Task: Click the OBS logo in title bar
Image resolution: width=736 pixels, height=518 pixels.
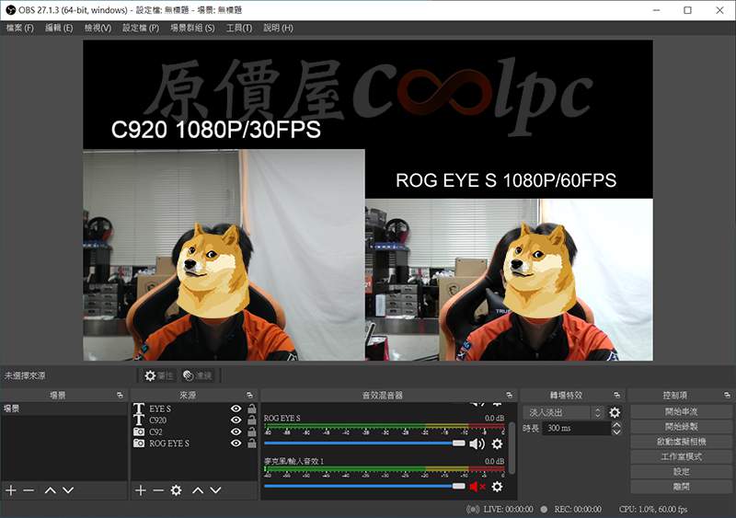Action: [x=10, y=10]
